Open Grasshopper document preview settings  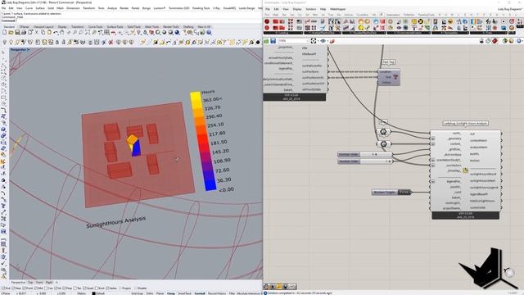point(511,41)
